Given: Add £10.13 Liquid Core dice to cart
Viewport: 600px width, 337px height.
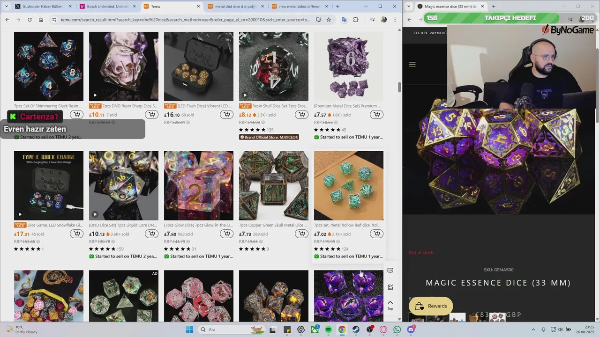Looking at the screenshot, I should tap(152, 234).
